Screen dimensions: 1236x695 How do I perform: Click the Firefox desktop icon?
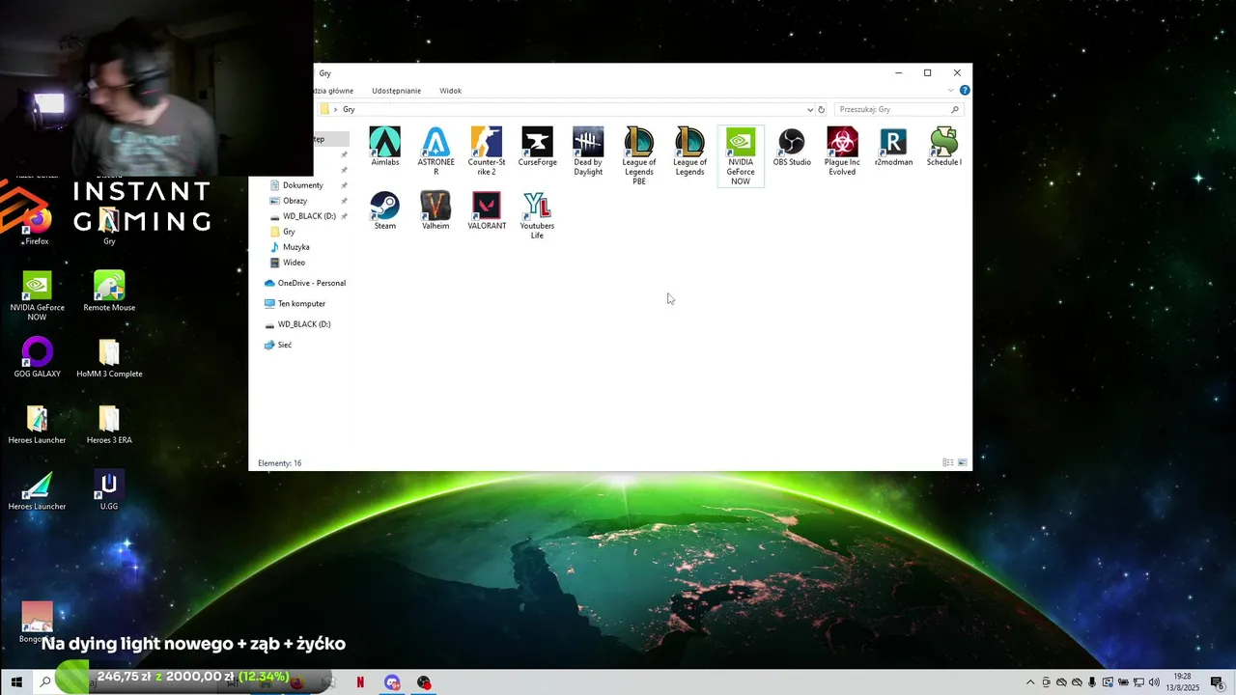click(37, 225)
